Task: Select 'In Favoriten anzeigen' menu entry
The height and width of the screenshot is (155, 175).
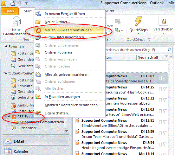Action: 70,97
